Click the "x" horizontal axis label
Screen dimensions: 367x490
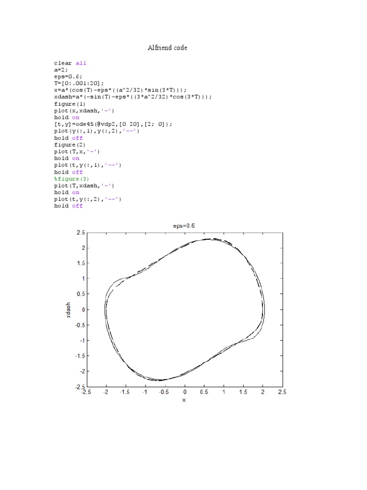point(184,400)
